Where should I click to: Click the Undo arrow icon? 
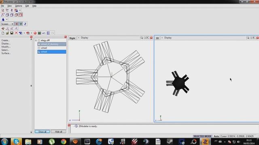click(44, 33)
